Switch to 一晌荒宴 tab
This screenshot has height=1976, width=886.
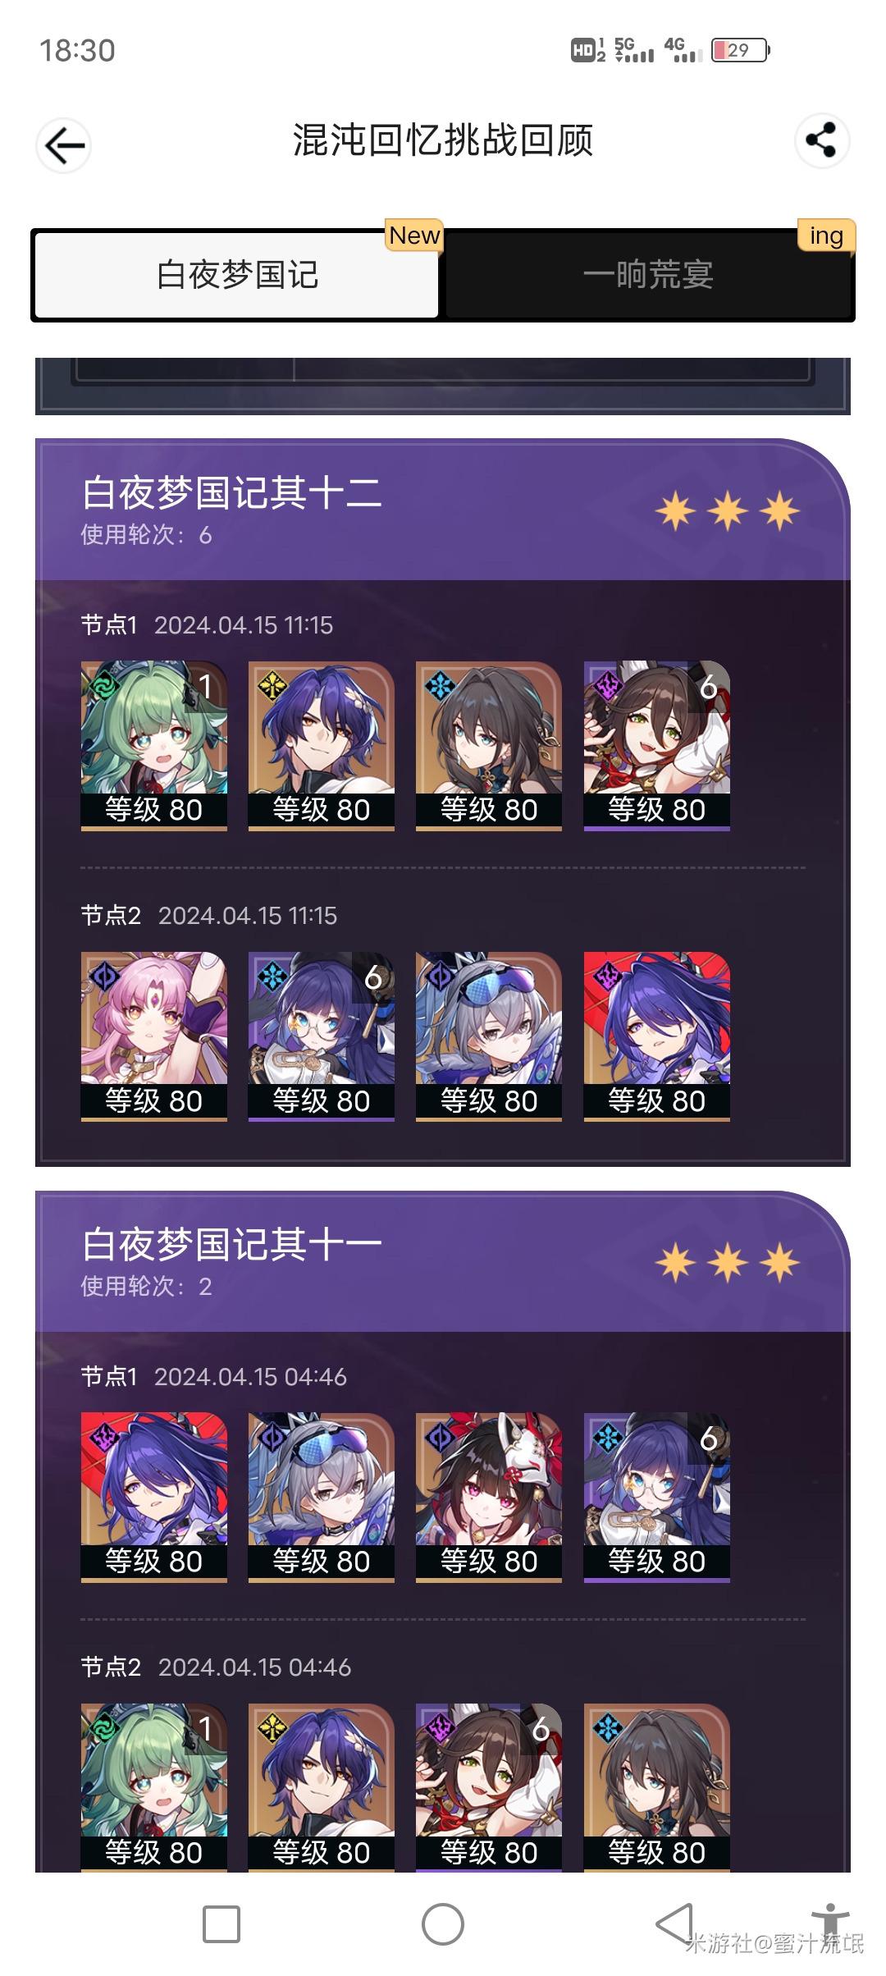click(x=648, y=275)
